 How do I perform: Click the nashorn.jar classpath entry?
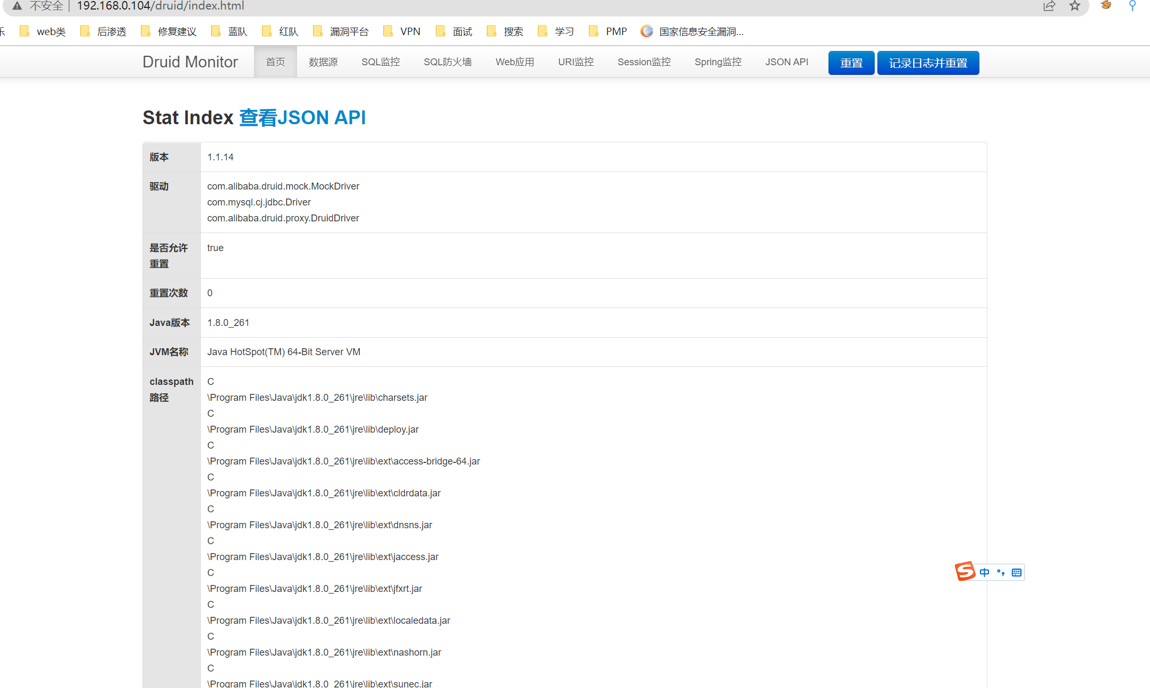(x=324, y=652)
